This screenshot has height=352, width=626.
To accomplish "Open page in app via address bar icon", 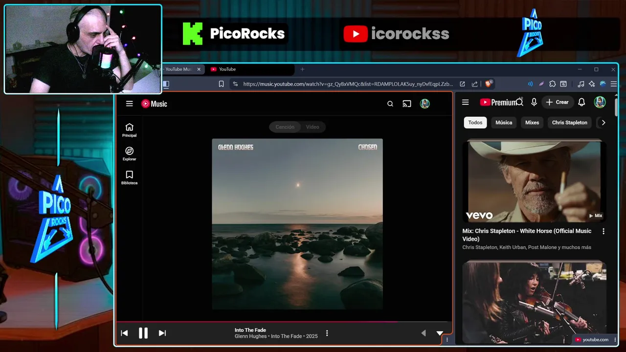I will [462, 84].
